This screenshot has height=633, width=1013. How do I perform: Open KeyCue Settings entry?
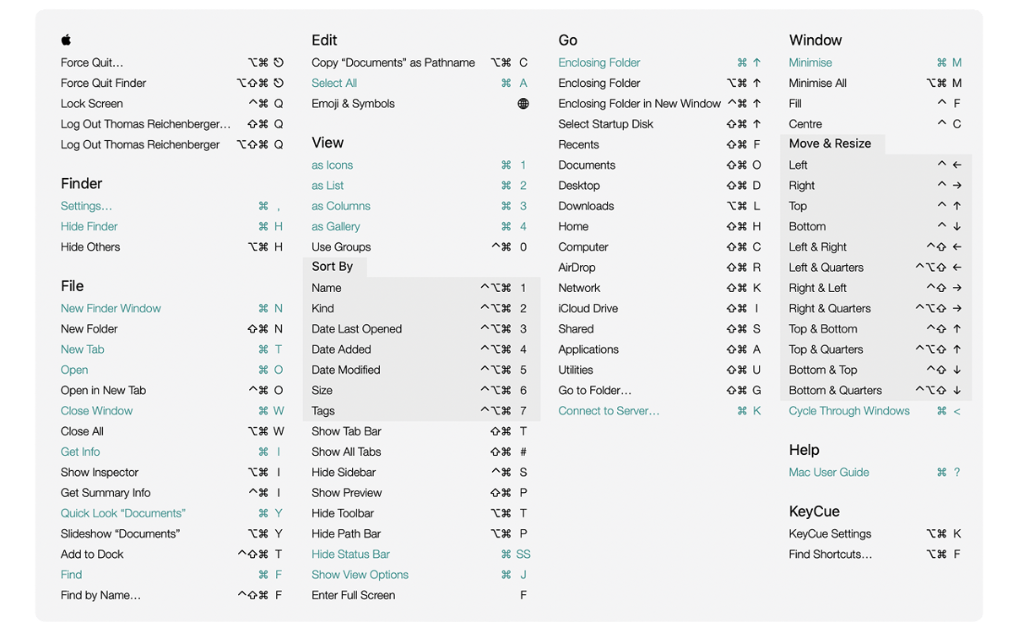tap(831, 533)
